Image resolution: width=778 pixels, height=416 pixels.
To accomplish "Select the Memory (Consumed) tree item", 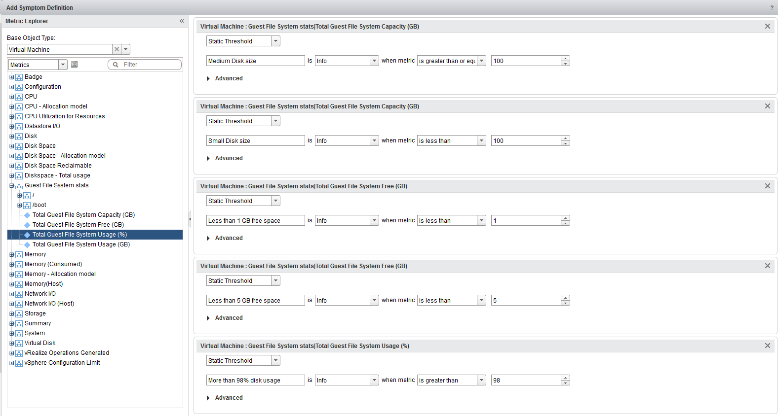I will pos(53,264).
